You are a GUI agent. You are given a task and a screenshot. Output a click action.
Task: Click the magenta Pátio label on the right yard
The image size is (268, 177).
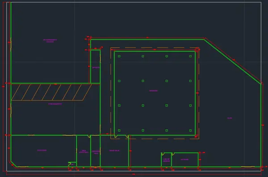pyautogui.click(x=230, y=118)
